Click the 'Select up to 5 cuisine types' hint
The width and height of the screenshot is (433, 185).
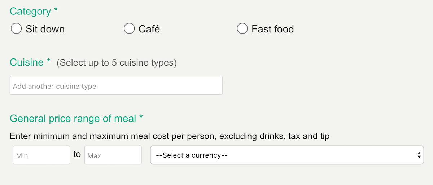pos(117,63)
